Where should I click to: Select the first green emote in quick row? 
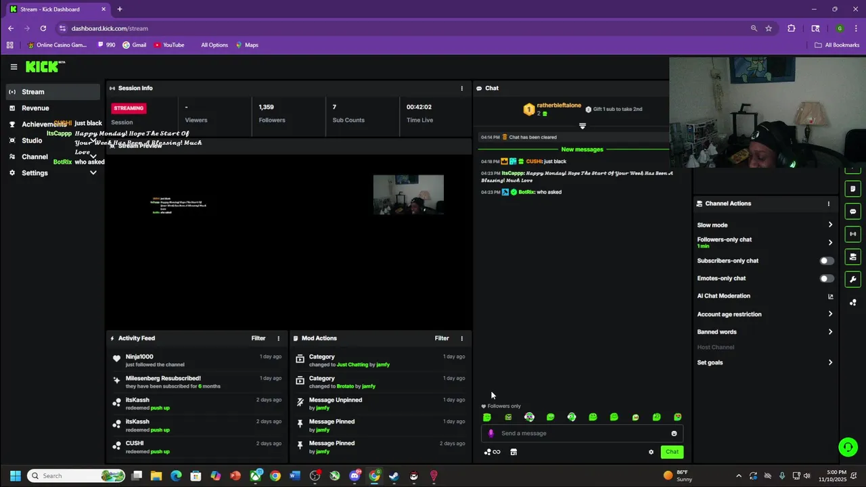pos(487,417)
